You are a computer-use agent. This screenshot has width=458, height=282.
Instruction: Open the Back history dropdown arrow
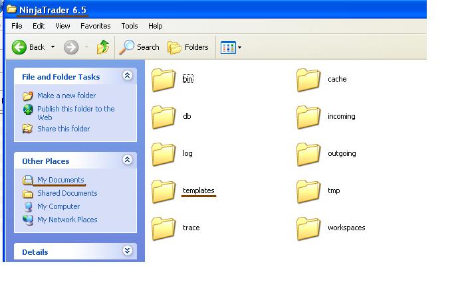53,46
